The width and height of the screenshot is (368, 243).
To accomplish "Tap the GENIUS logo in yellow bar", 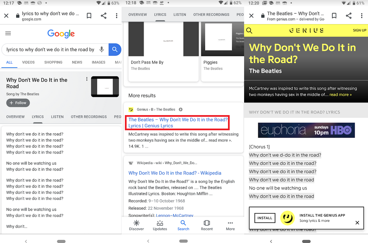I will [x=307, y=31].
